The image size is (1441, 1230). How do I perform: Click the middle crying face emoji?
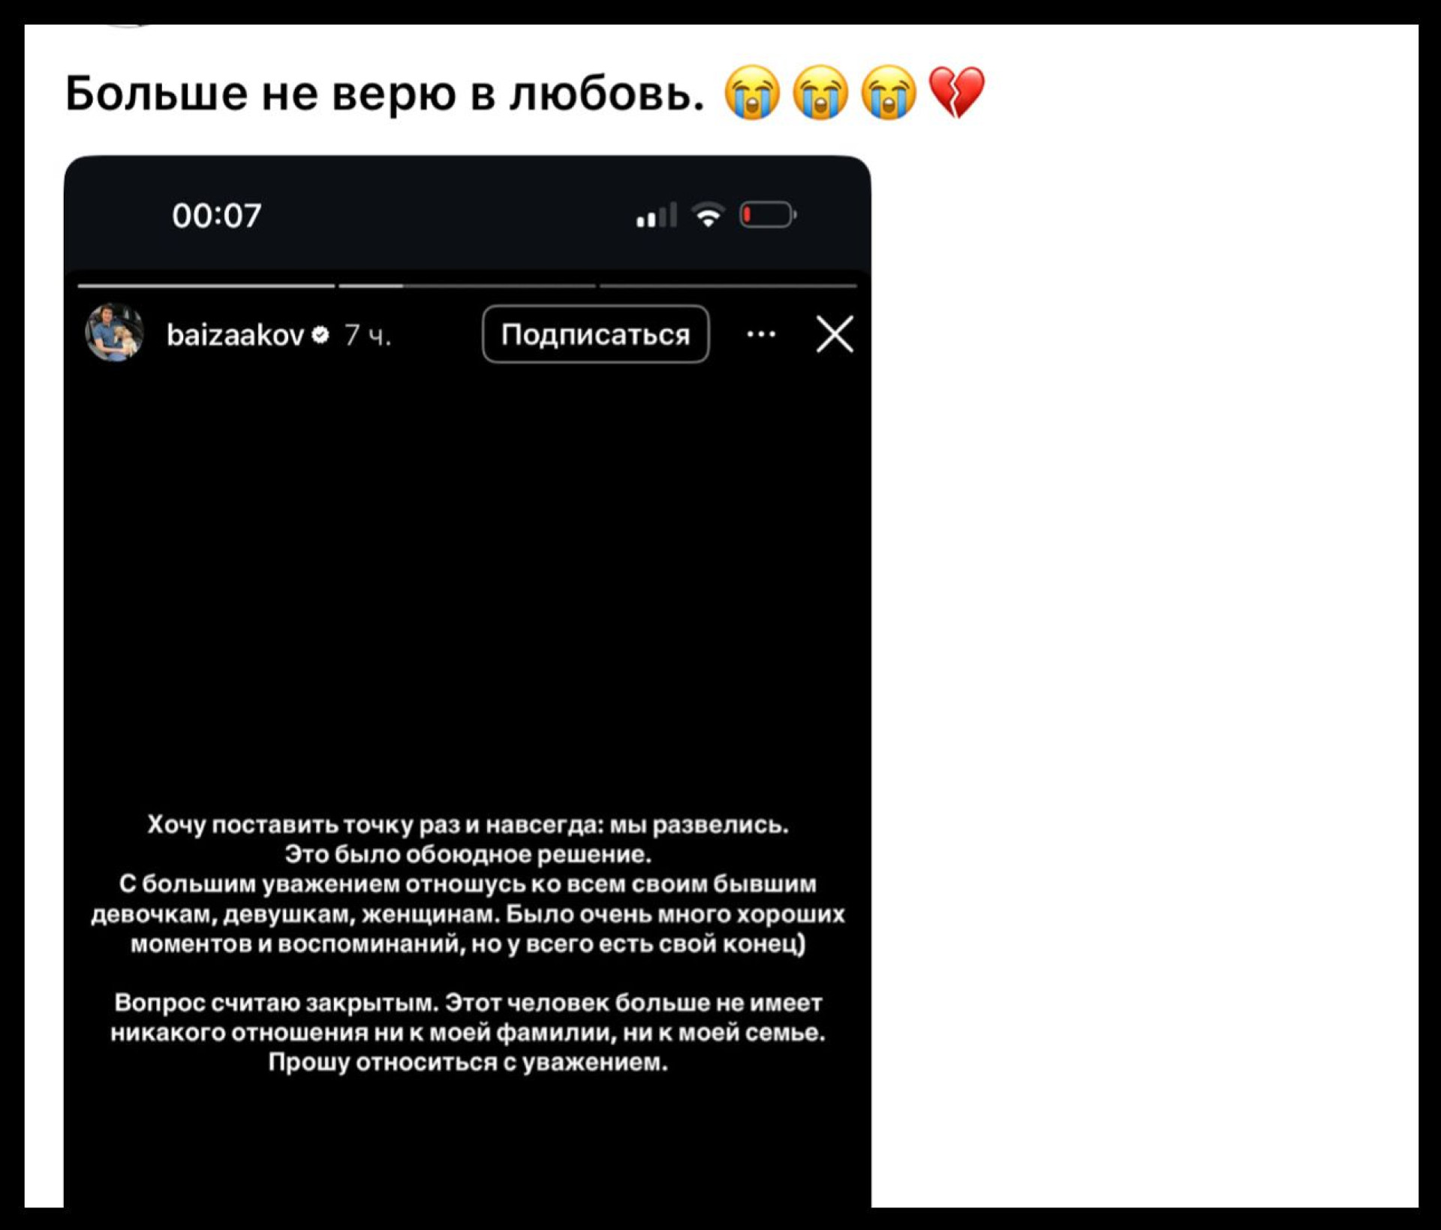point(820,92)
